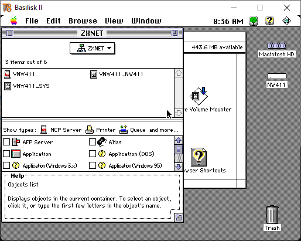Enable the Application (DOS) checkbox
Viewport: 301px width, 241px height.
[x=93, y=154]
